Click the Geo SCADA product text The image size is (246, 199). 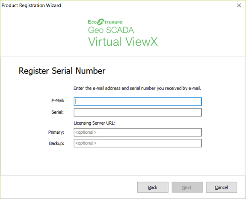111,30
